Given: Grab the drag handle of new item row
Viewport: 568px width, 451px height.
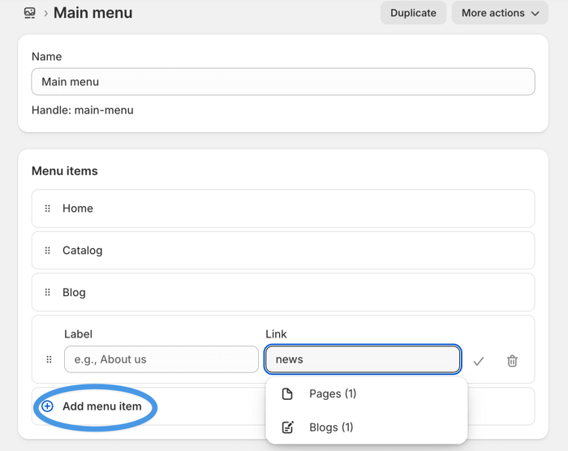Looking at the screenshot, I should [49, 359].
